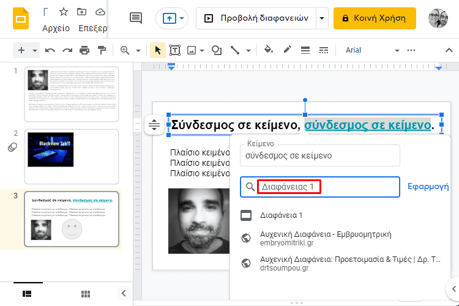Start Προβολή διαφανειών slideshow
Viewport: 459px width, 306px height.
click(x=256, y=18)
